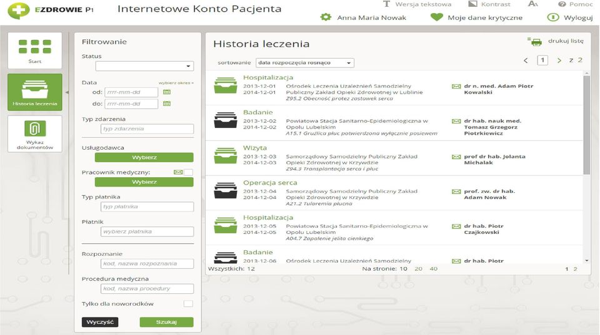Click the Wyczyść button

pyautogui.click(x=100, y=322)
